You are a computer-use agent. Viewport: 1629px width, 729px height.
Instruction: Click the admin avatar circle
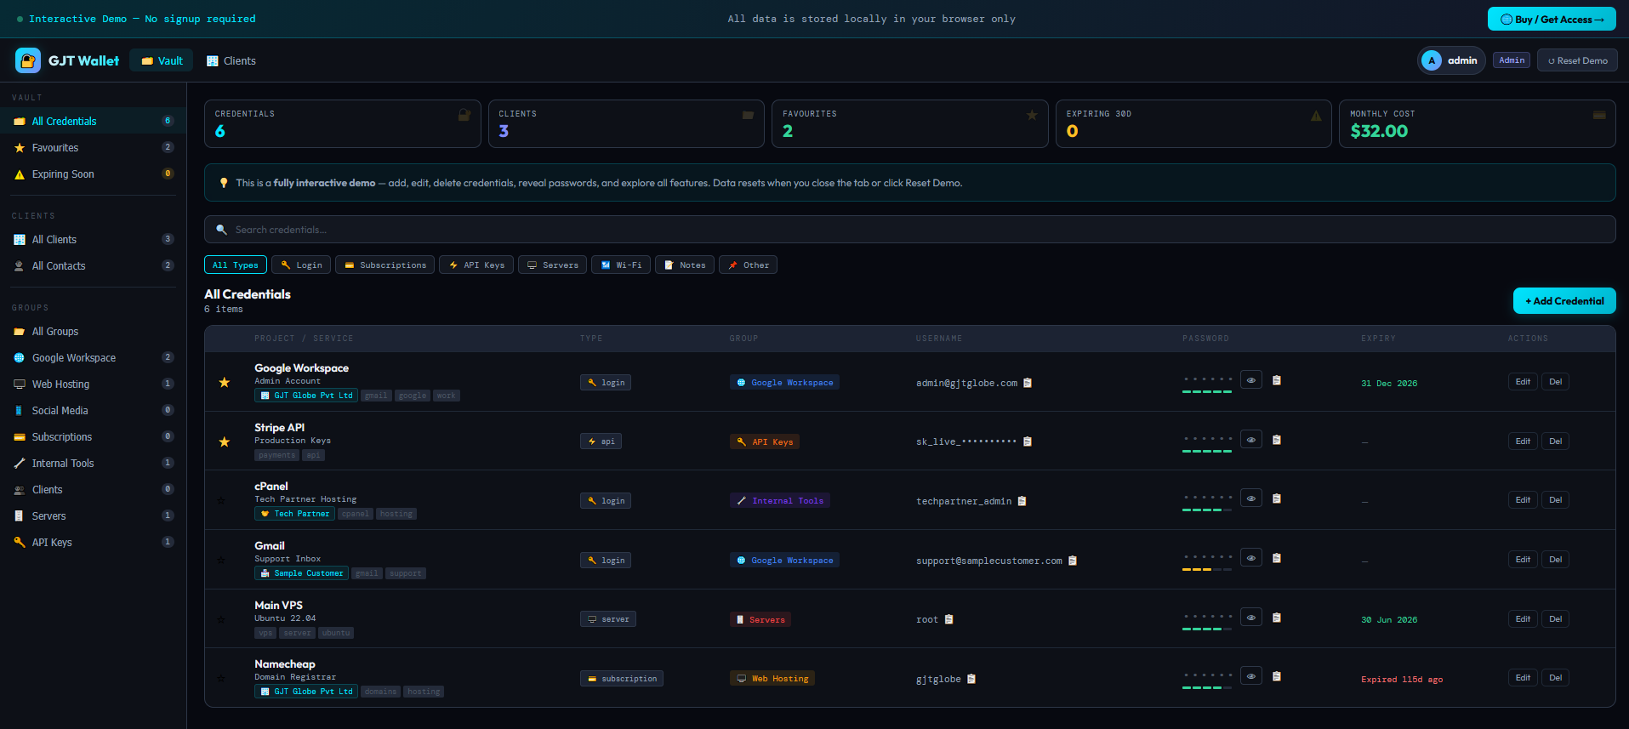(1432, 60)
